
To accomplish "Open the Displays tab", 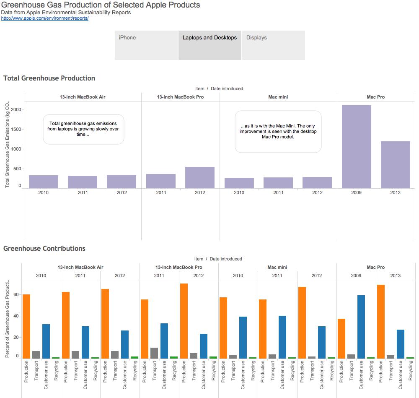I will [273, 45].
